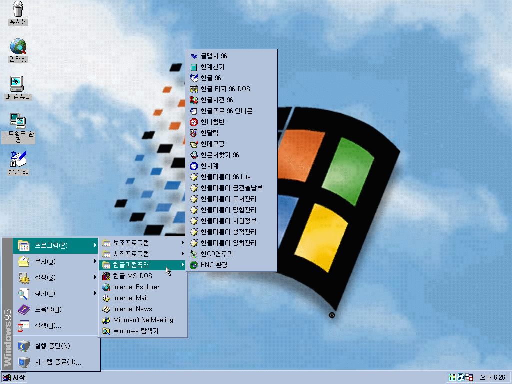The image size is (512, 384).
Task: Click the 한글 96 icon in the submenu
Action: tap(194, 78)
